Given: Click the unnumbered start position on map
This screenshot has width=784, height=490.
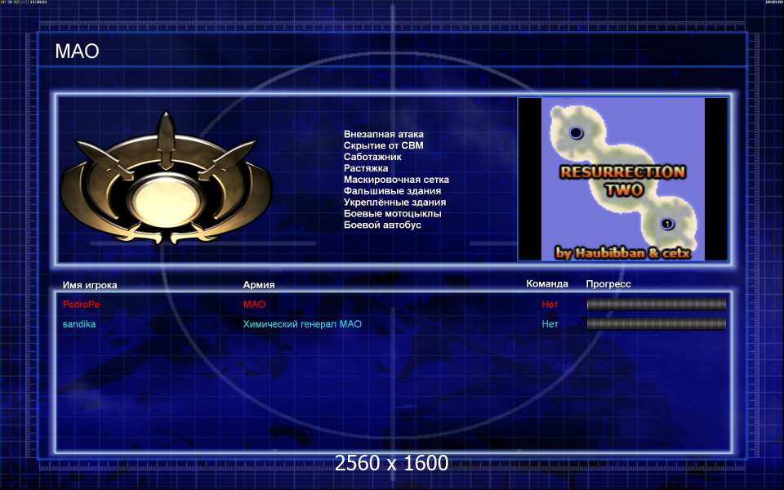Looking at the screenshot, I should 576,133.
